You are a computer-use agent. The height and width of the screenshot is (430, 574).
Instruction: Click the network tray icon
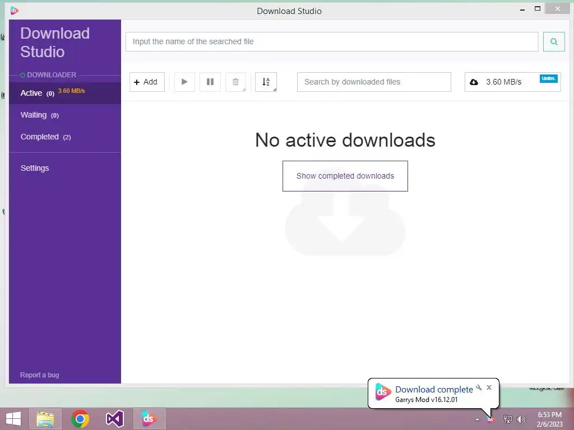pos(507,419)
